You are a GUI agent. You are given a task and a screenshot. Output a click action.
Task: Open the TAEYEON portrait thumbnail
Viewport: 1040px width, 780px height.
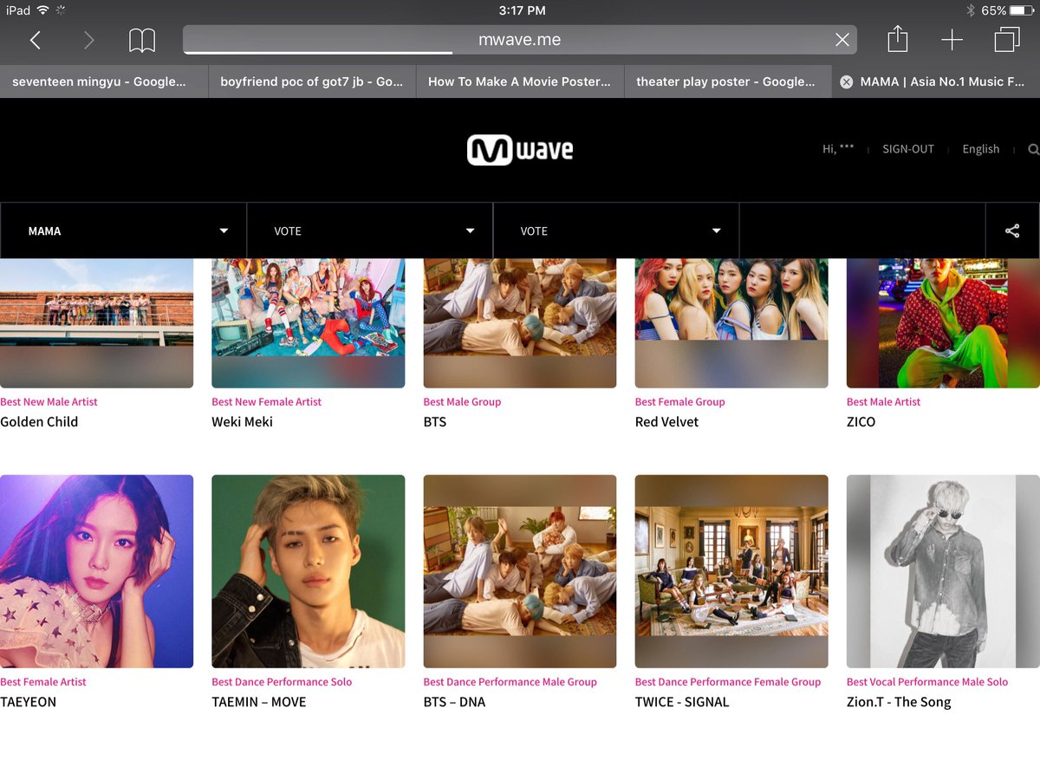96,571
